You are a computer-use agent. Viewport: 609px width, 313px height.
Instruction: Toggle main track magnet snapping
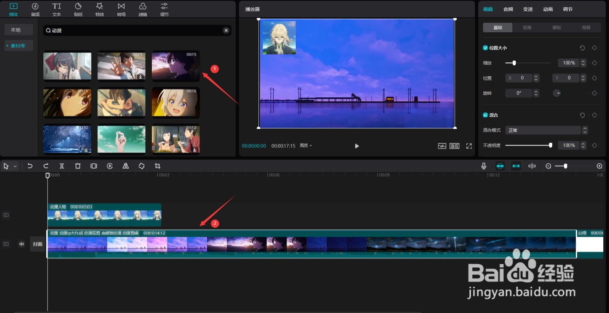(x=500, y=166)
